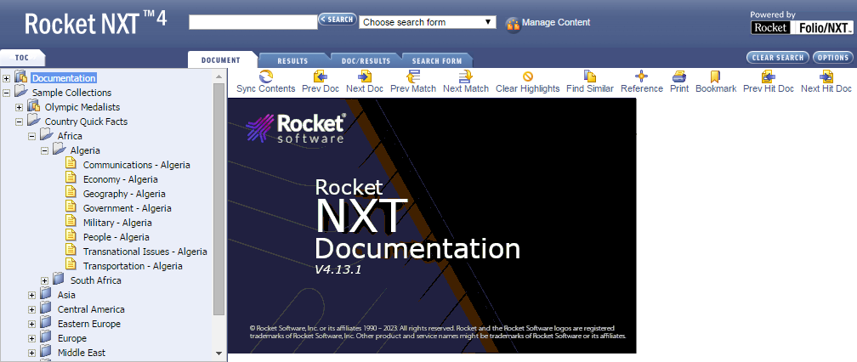Click the Reference toolbar icon
The image size is (857, 362).
point(642,76)
